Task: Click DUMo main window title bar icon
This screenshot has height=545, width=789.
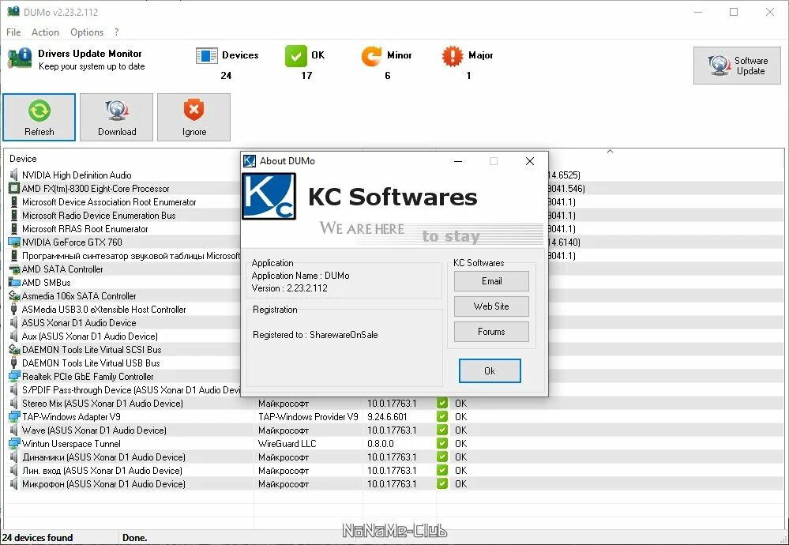Action: click(x=13, y=12)
